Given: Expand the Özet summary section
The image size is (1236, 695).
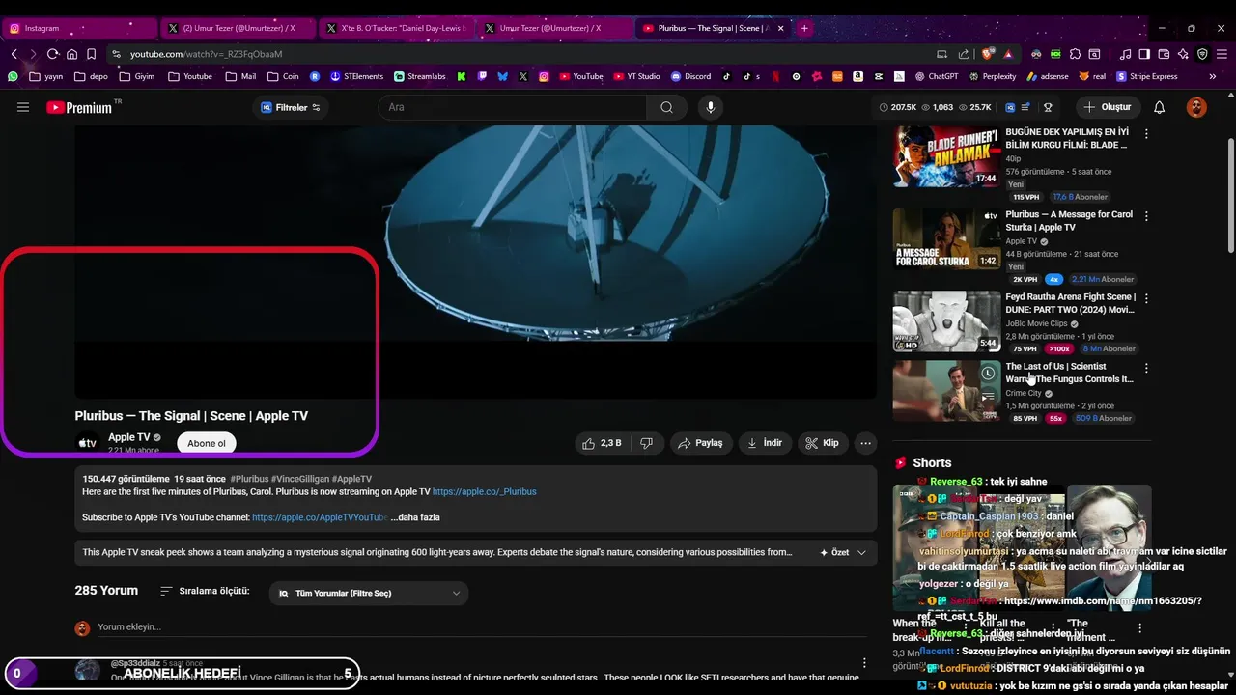Looking at the screenshot, I should [843, 552].
